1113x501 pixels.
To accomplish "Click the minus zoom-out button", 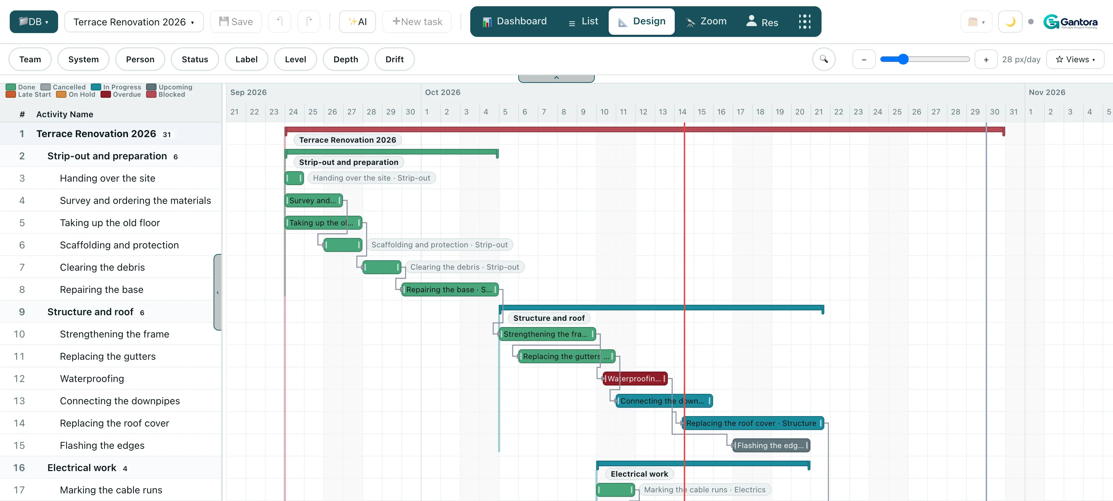I will tap(864, 59).
